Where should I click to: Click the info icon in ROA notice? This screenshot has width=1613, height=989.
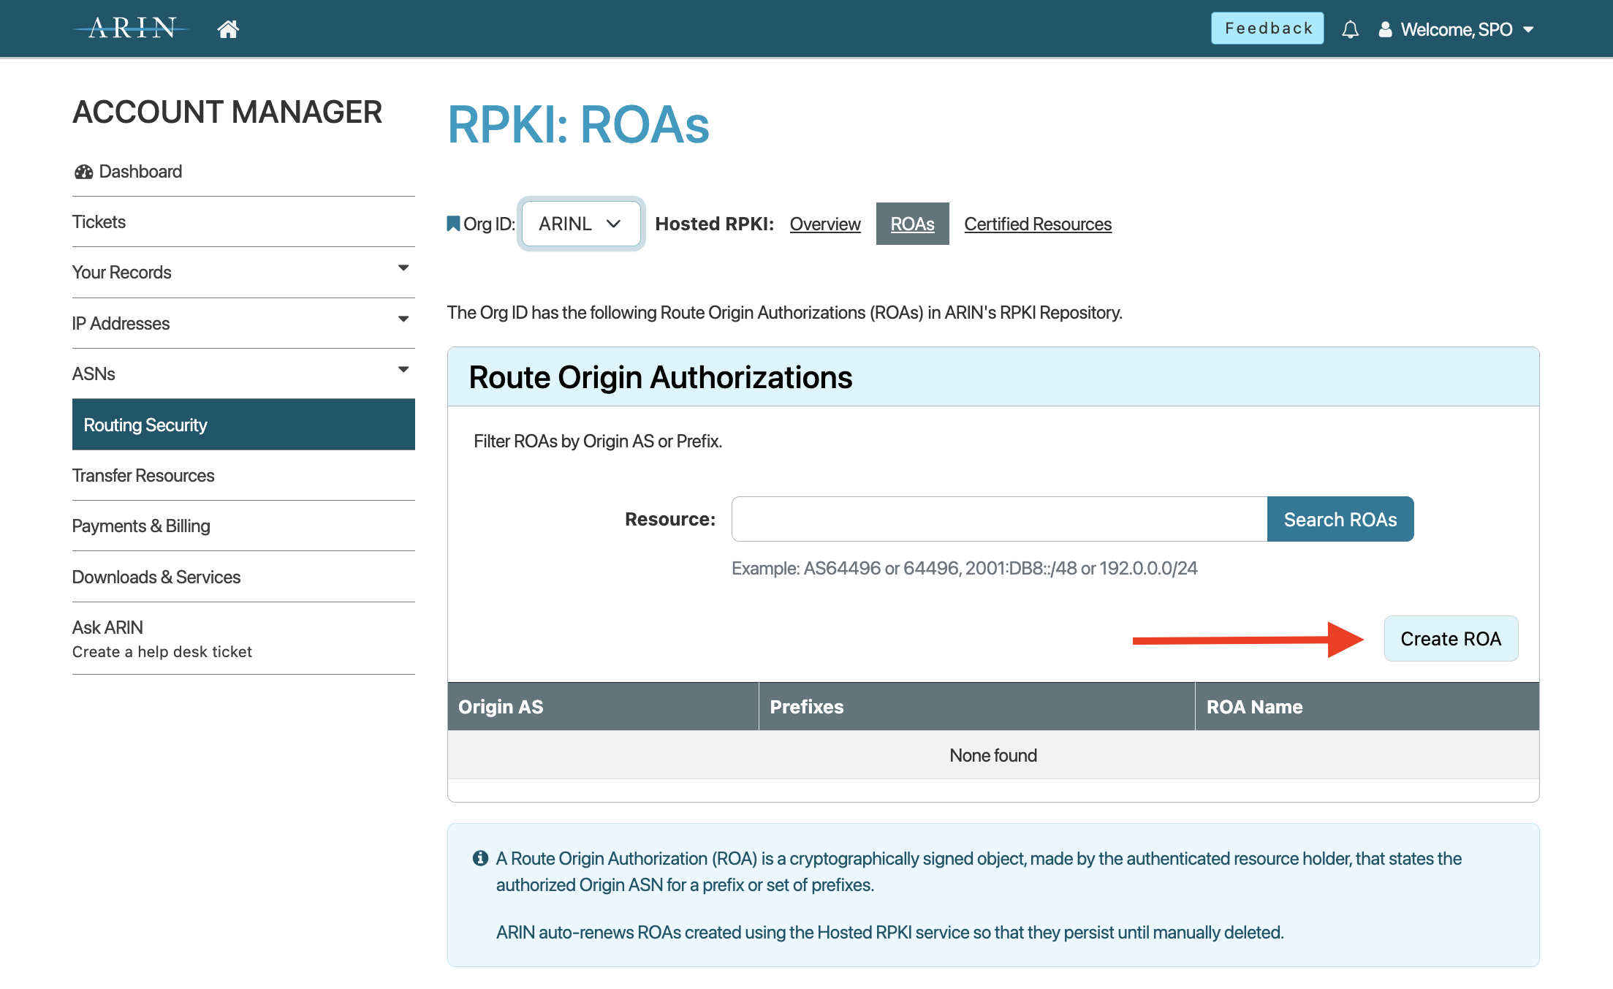pyautogui.click(x=480, y=858)
